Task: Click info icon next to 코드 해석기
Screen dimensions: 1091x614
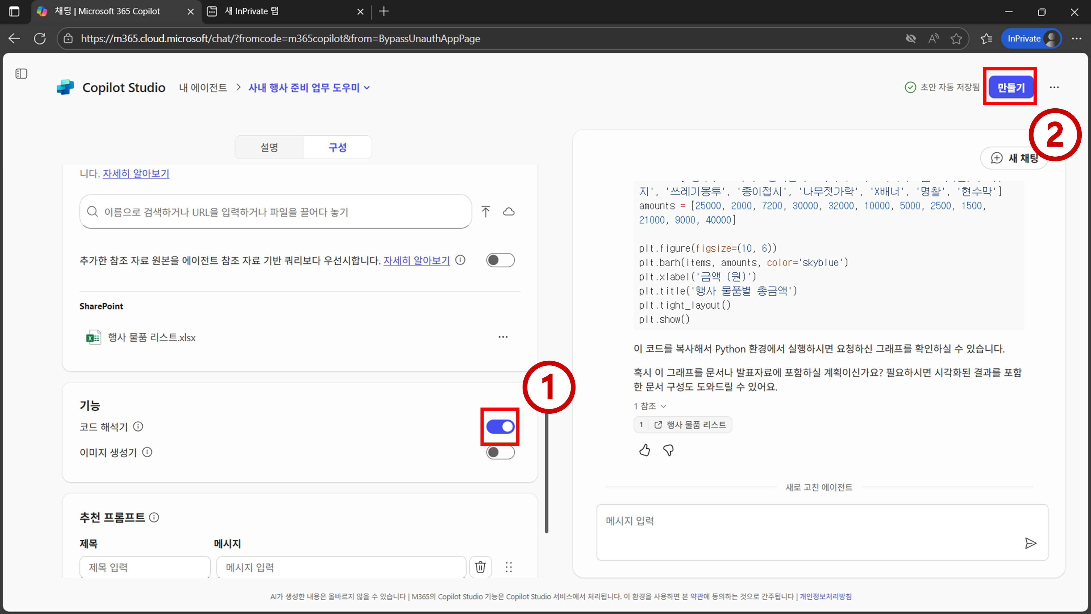Action: [138, 426]
